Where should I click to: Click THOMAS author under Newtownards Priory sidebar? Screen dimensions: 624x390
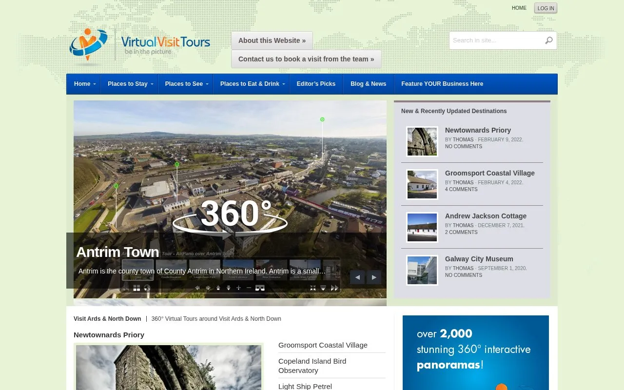[463, 140]
